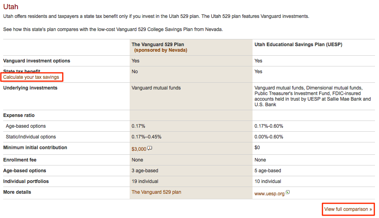Screen dimensions: 379x218
Task: Click the Individual portfolios row label
Action: click(x=26, y=181)
